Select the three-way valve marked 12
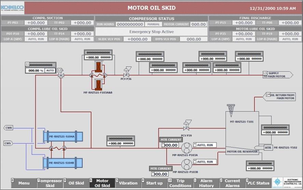 tap(61, 75)
